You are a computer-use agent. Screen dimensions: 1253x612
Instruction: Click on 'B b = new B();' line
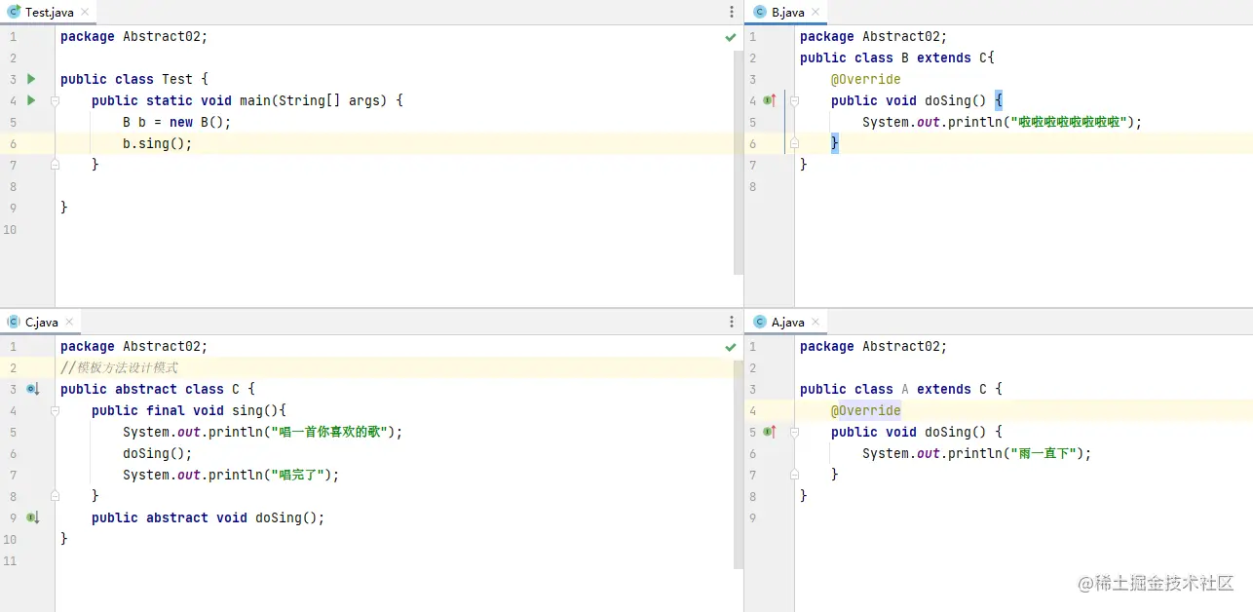coord(177,122)
